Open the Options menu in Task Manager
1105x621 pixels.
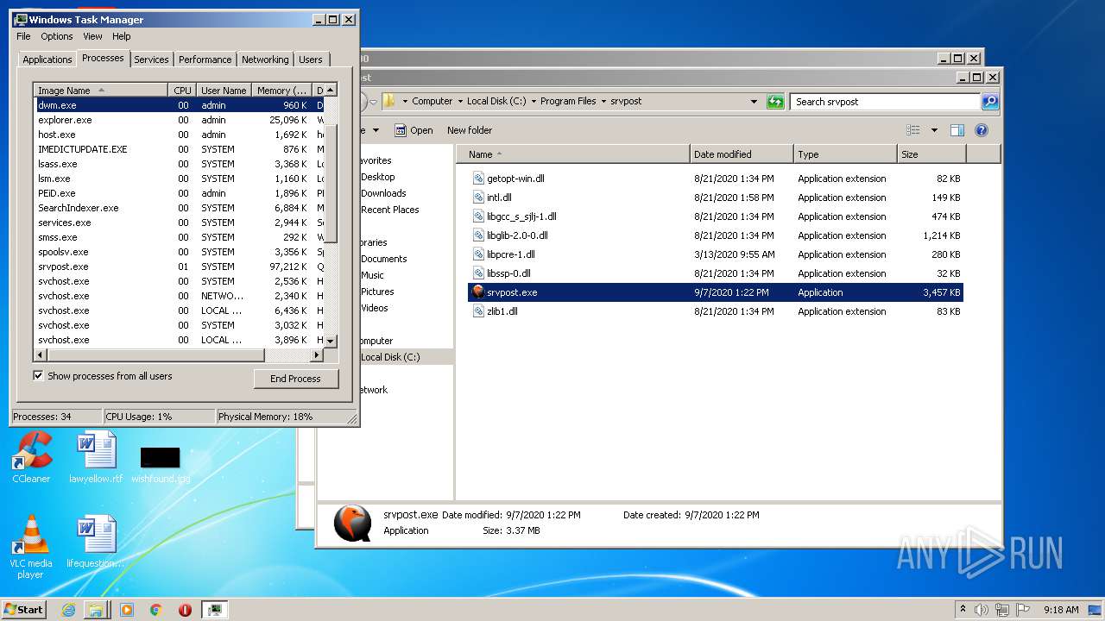click(x=57, y=36)
